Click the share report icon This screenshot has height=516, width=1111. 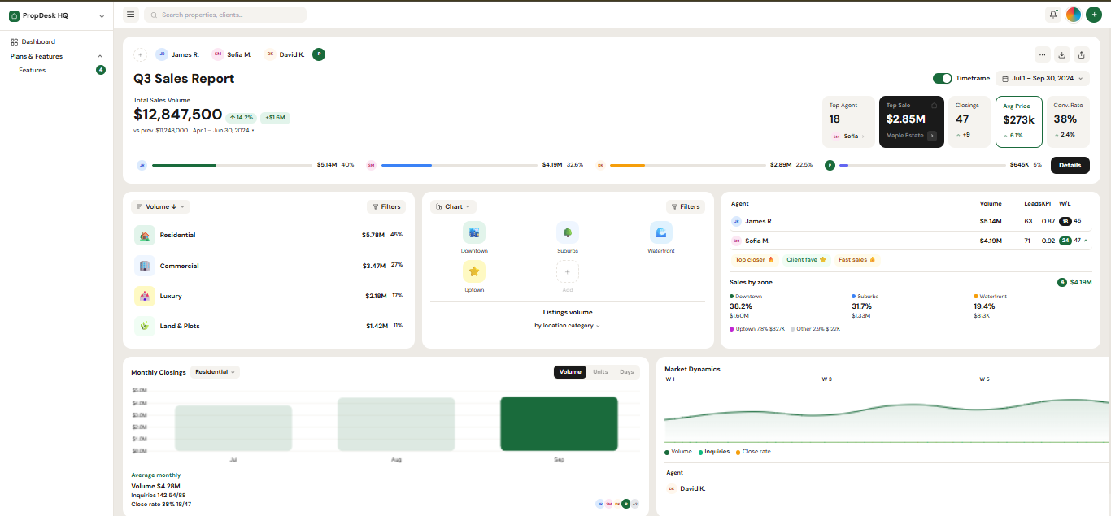tap(1081, 54)
